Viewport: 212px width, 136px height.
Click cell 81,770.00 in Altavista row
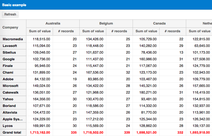pos(146,113)
